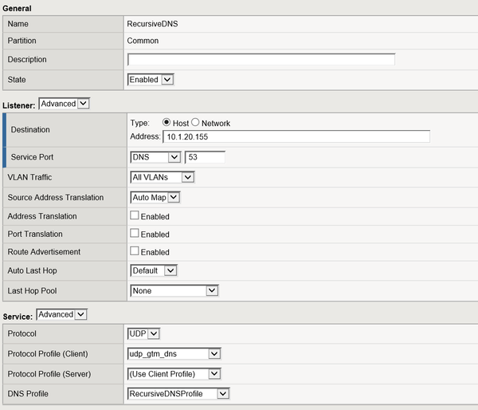
Task: Open the Protocol Profile (Client) dropdown
Action: click(x=174, y=353)
